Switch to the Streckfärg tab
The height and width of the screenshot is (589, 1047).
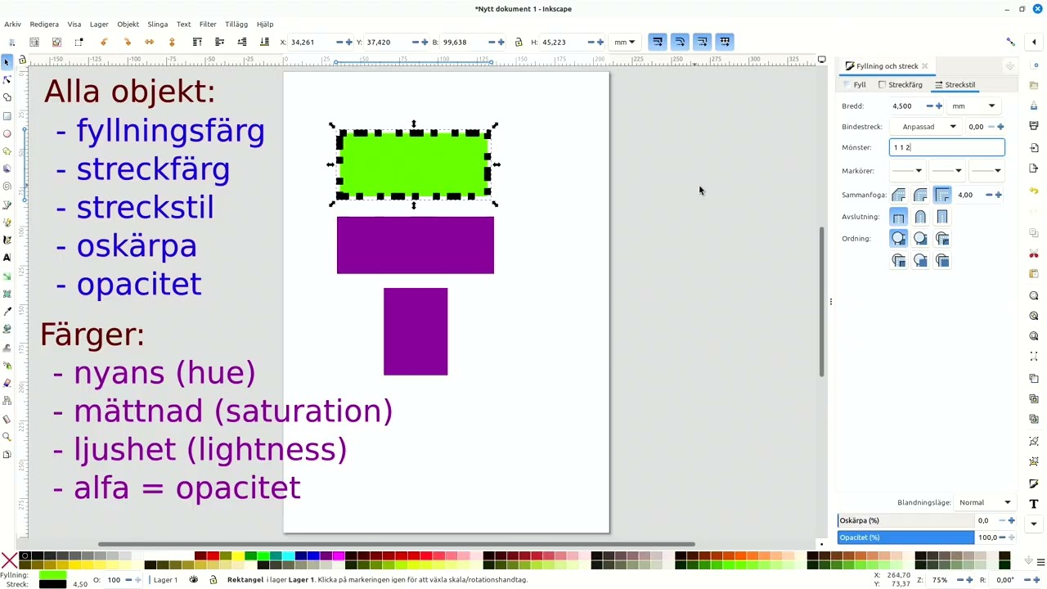900,84
